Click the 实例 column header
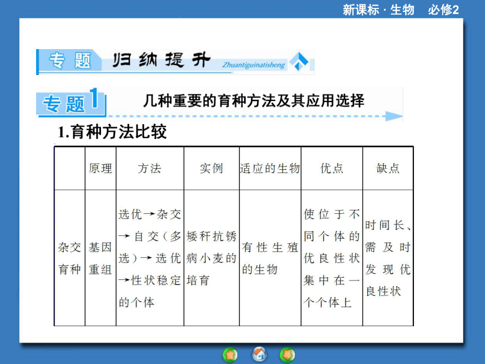 tap(211, 168)
